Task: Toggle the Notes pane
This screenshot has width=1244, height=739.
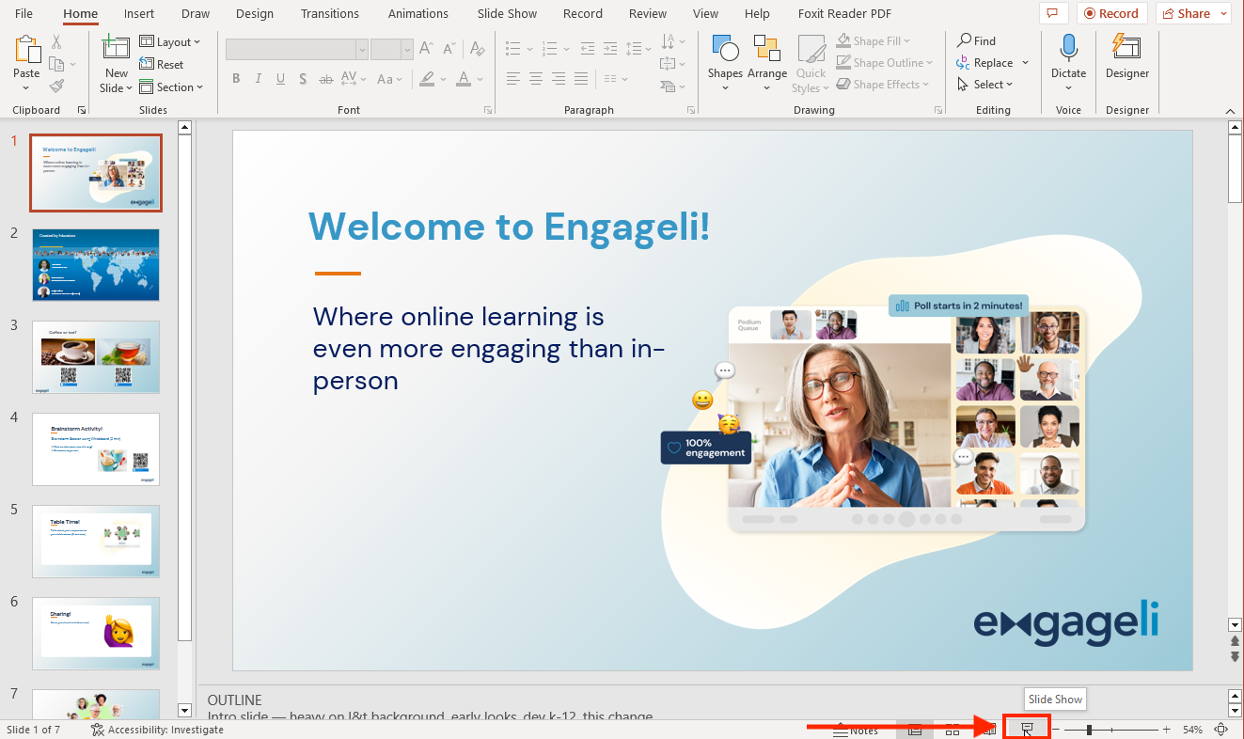Action: pos(858,729)
